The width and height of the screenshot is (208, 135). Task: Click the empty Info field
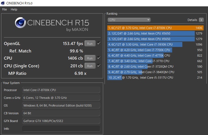[61, 129]
